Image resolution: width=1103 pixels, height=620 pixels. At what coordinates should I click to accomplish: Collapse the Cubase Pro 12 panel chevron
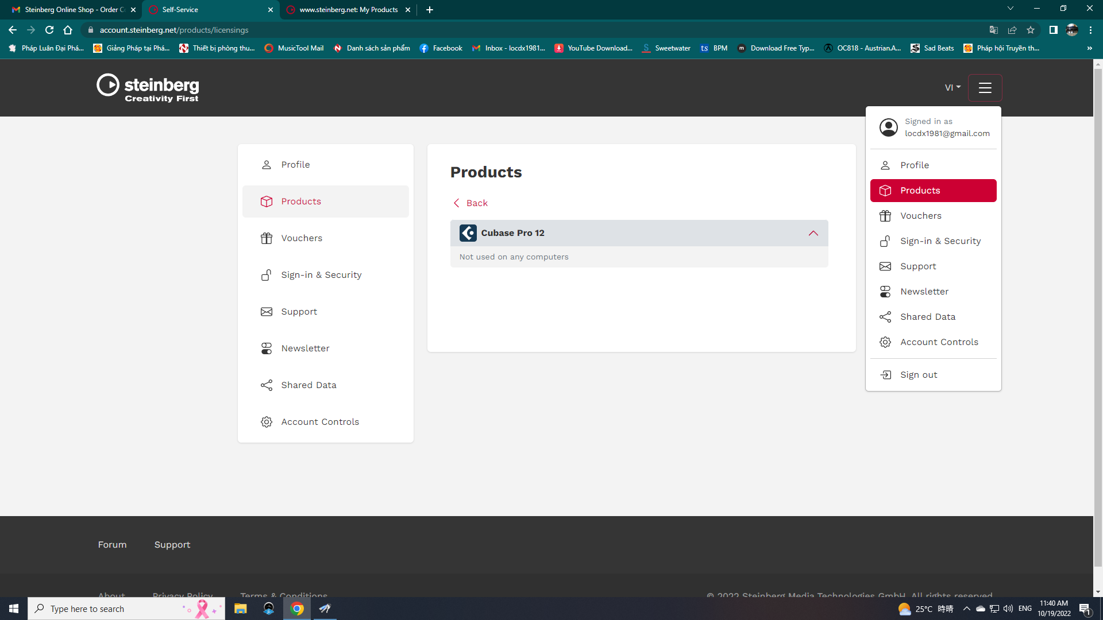[813, 233]
